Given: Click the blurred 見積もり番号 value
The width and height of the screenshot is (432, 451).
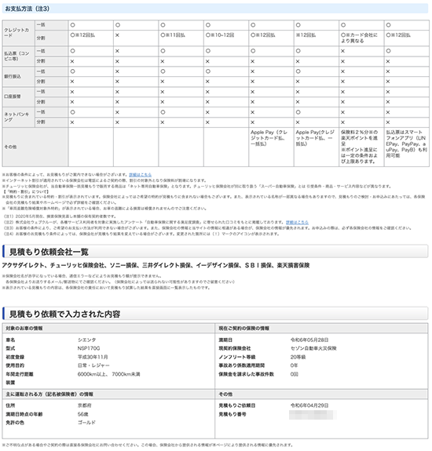Looking at the screenshot, I should point(312,415).
